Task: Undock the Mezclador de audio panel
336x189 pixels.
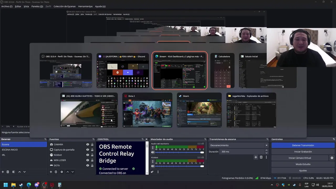Action: tap(205, 139)
